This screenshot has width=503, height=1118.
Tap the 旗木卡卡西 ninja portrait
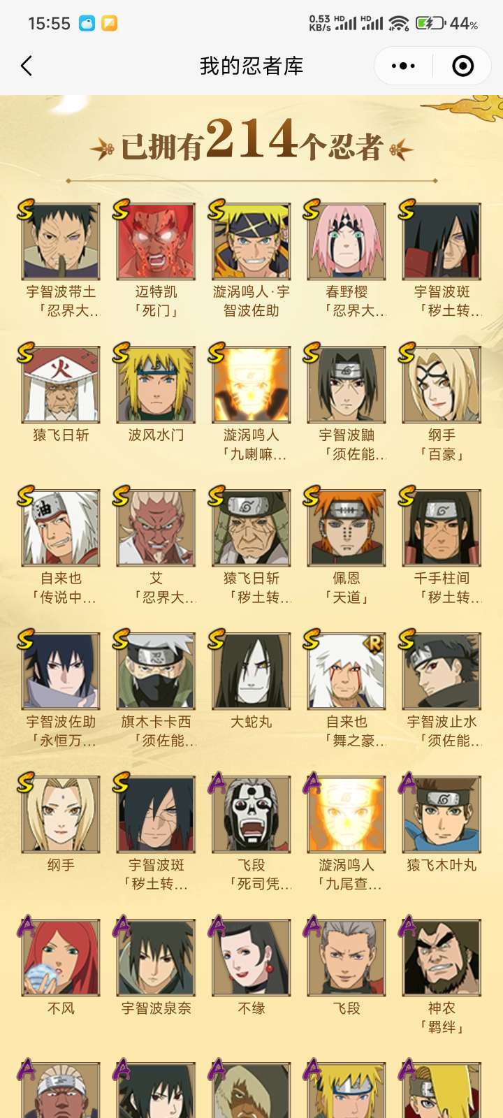click(156, 671)
